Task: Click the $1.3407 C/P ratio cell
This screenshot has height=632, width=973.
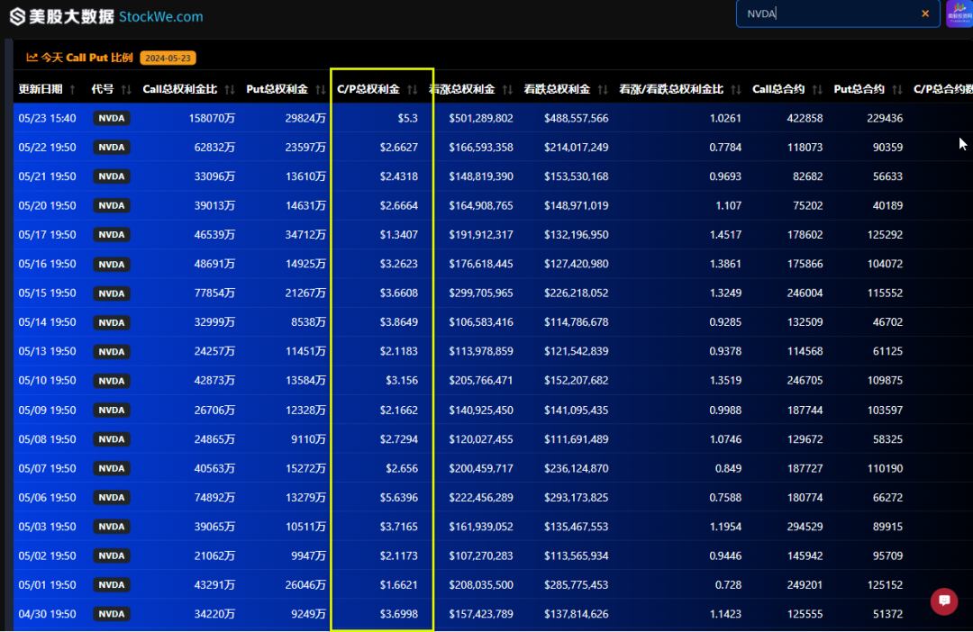Action: pos(399,234)
